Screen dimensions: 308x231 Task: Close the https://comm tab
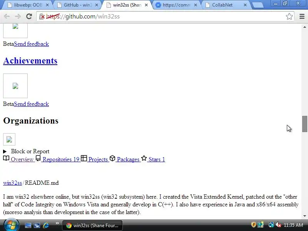tap(196, 5)
